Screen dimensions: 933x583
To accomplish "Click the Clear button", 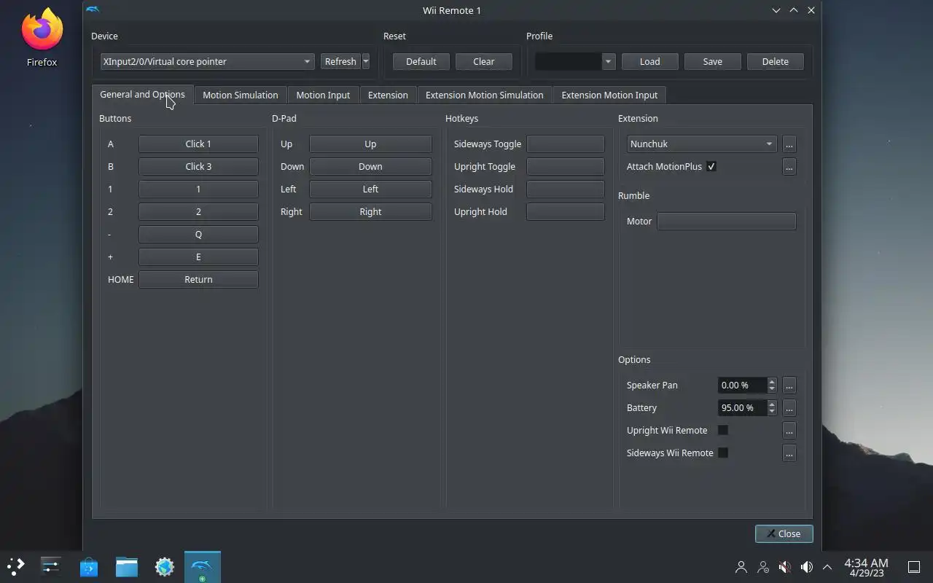I will pyautogui.click(x=484, y=62).
